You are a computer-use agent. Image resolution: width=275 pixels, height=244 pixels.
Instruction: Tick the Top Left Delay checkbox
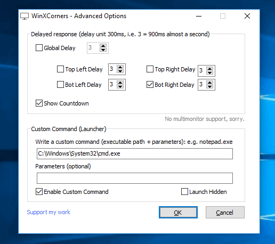pyautogui.click(x=60, y=69)
